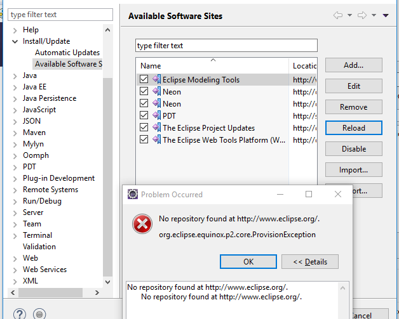Collapse details with << Details button

[x=310, y=261]
